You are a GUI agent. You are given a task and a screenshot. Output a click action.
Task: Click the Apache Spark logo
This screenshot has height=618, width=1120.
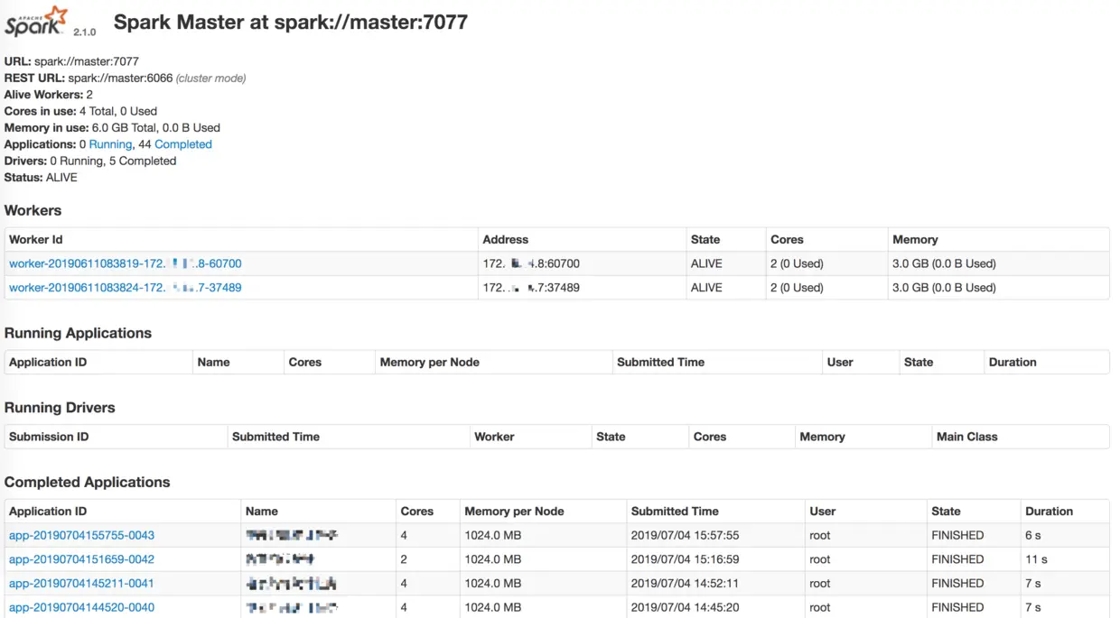[x=36, y=21]
